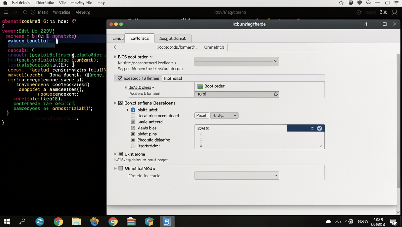Viewport: 402px width, 227px height.
Task: Switch to the Eovloracc tab
Action: click(x=139, y=38)
